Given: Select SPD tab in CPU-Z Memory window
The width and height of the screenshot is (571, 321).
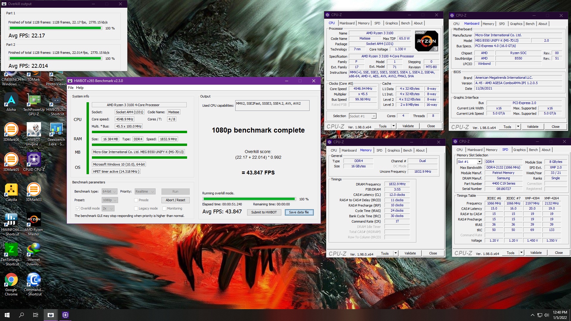Looking at the screenshot, I should point(379,150).
